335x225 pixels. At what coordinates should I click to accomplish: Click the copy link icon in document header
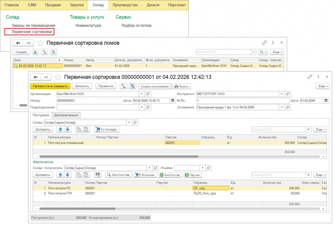[x=309, y=77]
